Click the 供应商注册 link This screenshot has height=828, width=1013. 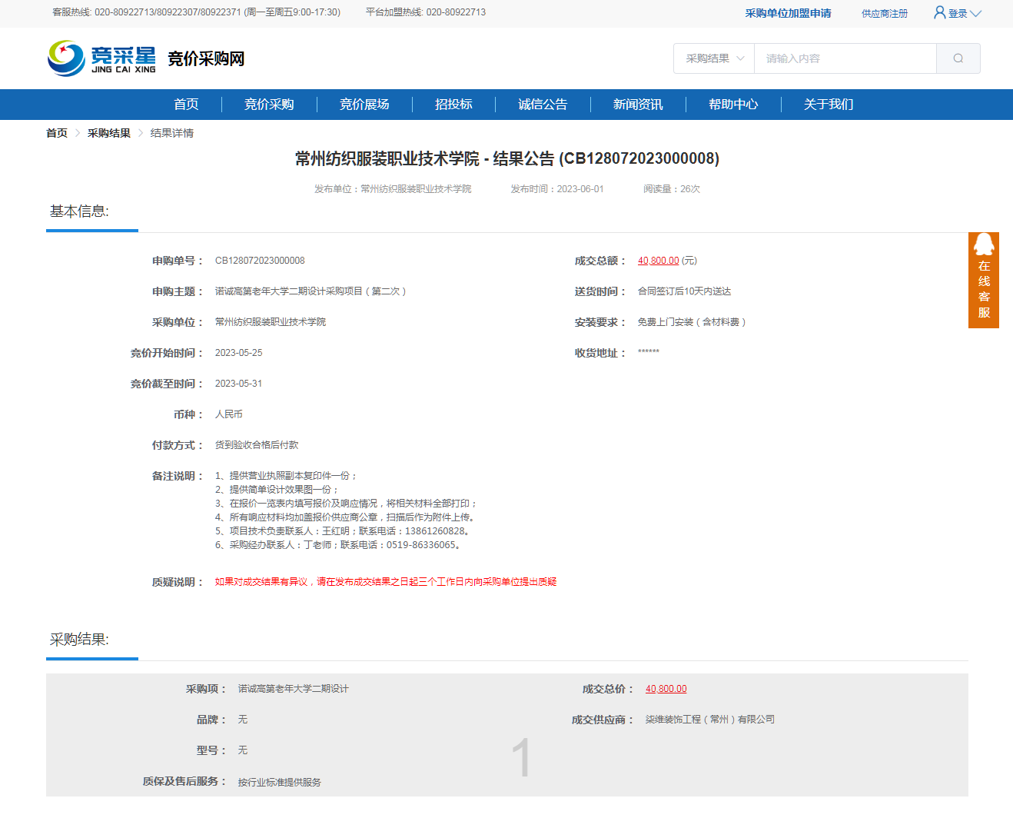coord(884,13)
